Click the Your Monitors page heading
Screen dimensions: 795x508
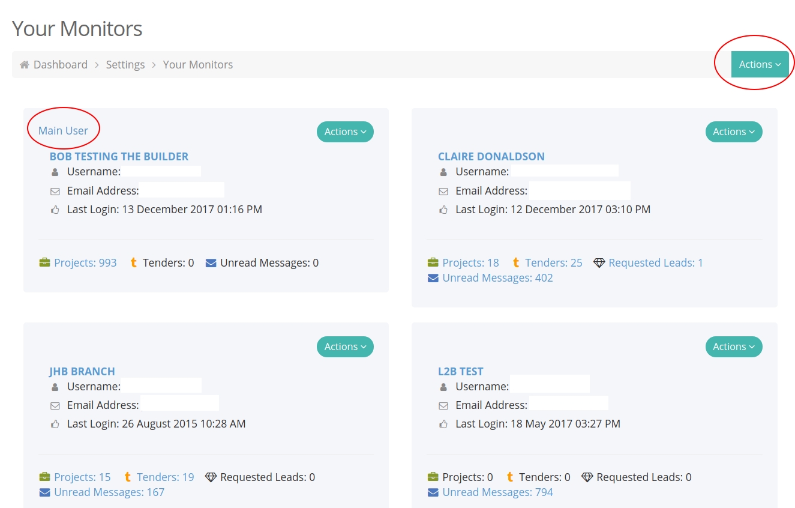click(77, 28)
